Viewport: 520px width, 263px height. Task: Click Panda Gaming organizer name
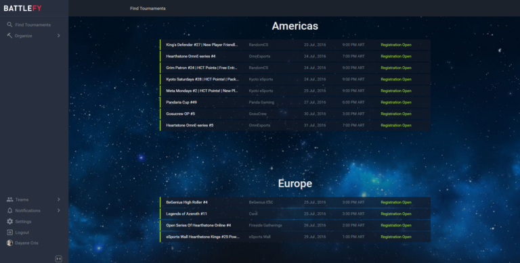[261, 102]
